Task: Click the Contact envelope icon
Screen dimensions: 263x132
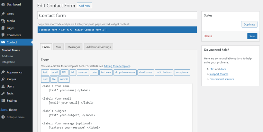Action: (3, 42)
